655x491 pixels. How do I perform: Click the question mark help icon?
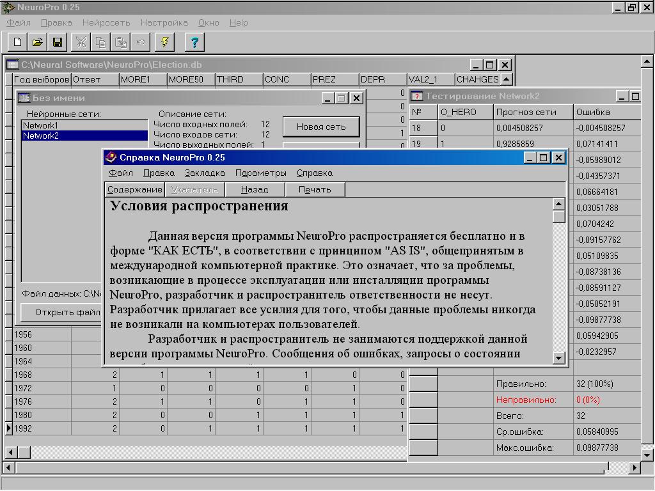tap(194, 42)
